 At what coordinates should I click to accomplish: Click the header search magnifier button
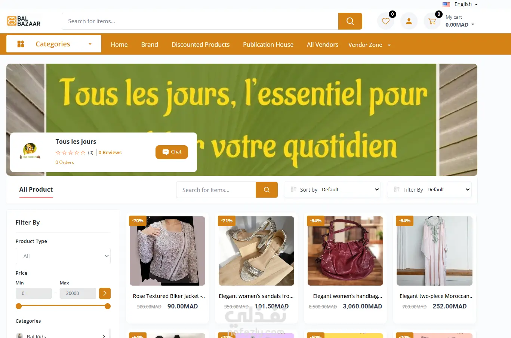(350, 21)
